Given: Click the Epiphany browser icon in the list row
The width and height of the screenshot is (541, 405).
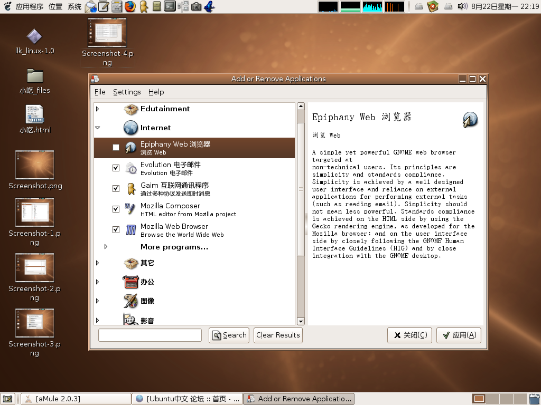Looking at the screenshot, I should tap(130, 148).
